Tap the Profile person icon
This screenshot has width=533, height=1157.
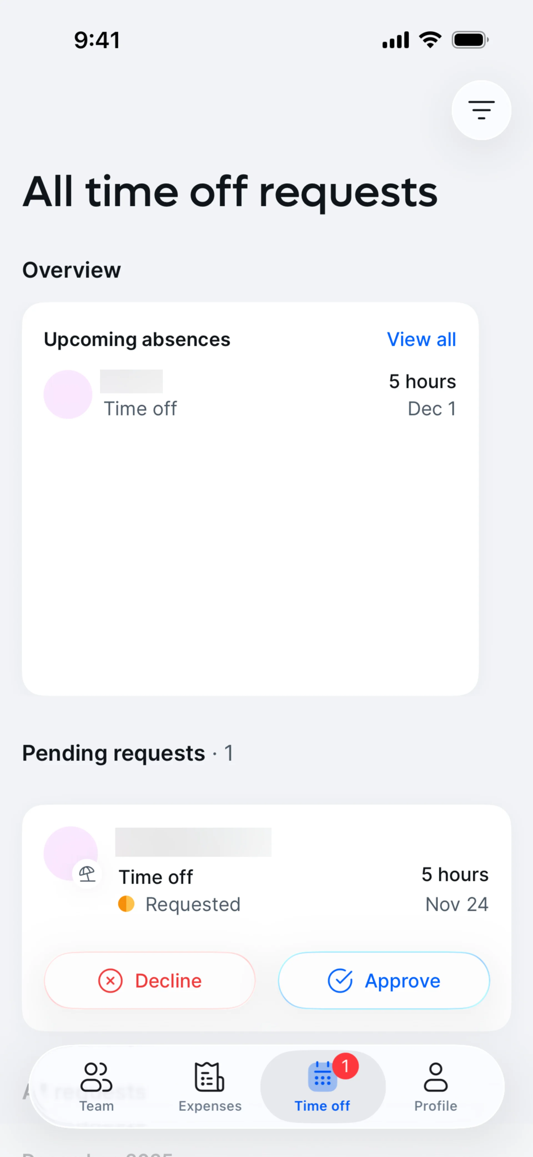(436, 1077)
